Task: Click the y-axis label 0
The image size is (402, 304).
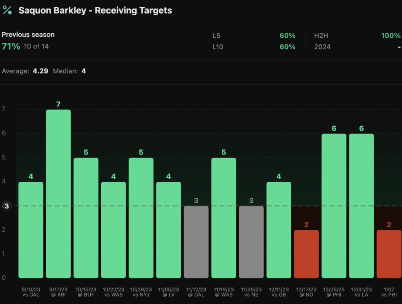Action: coord(4,278)
